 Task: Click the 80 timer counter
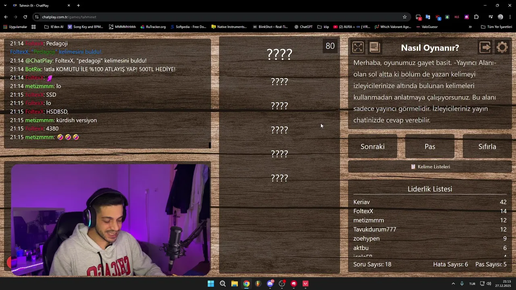tap(330, 46)
